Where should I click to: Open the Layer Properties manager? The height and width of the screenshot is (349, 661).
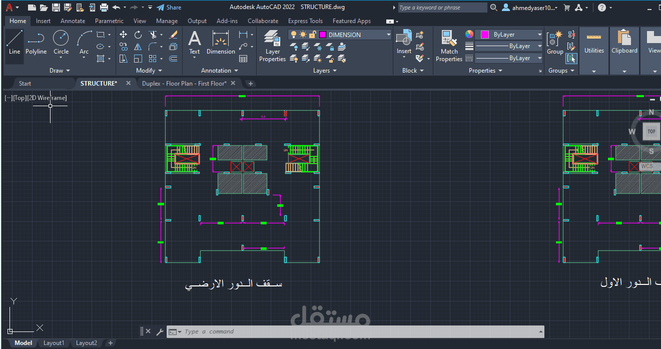pos(272,46)
